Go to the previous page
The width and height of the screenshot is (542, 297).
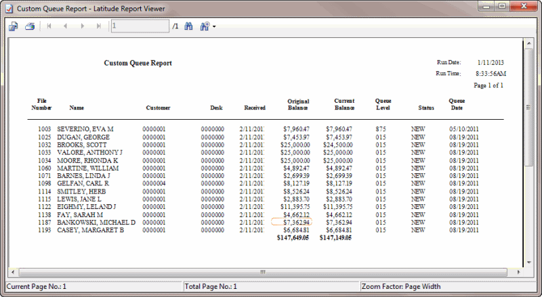[65, 26]
